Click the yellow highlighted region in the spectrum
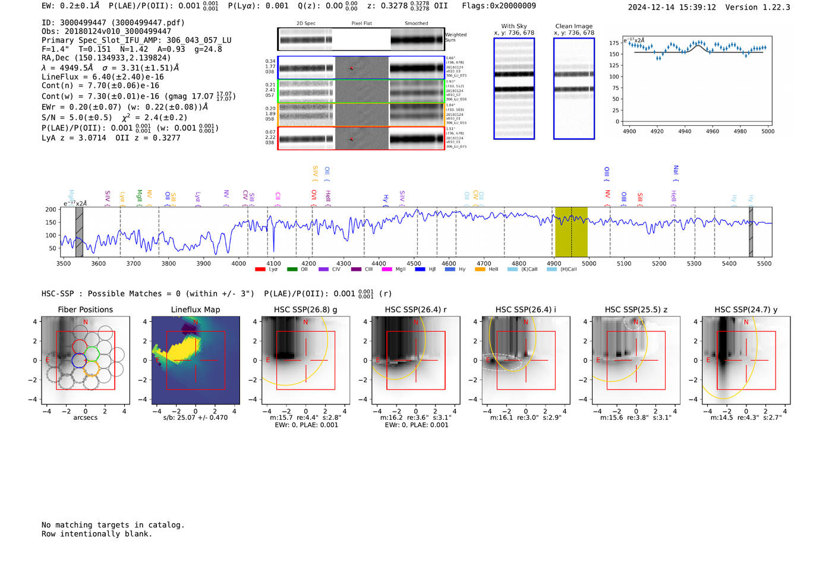 pos(571,232)
